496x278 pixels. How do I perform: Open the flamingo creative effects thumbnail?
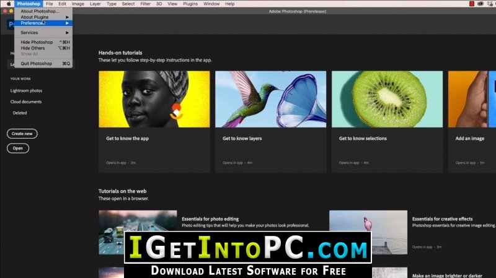pyautogui.click(x=368, y=233)
